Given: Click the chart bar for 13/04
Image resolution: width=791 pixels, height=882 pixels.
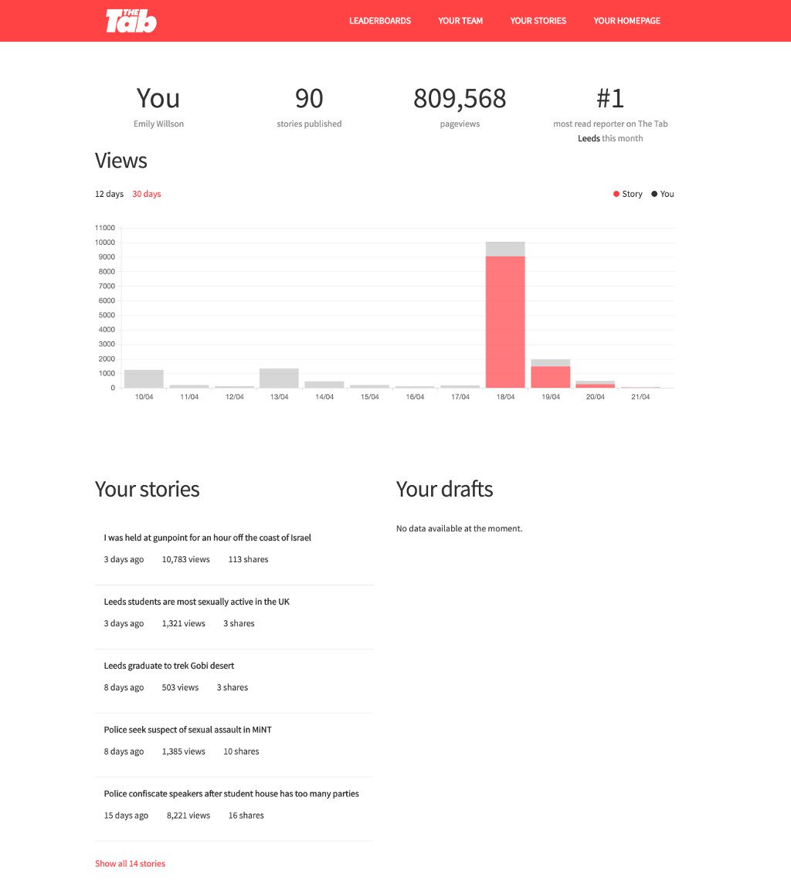Looking at the screenshot, I should pyautogui.click(x=279, y=378).
